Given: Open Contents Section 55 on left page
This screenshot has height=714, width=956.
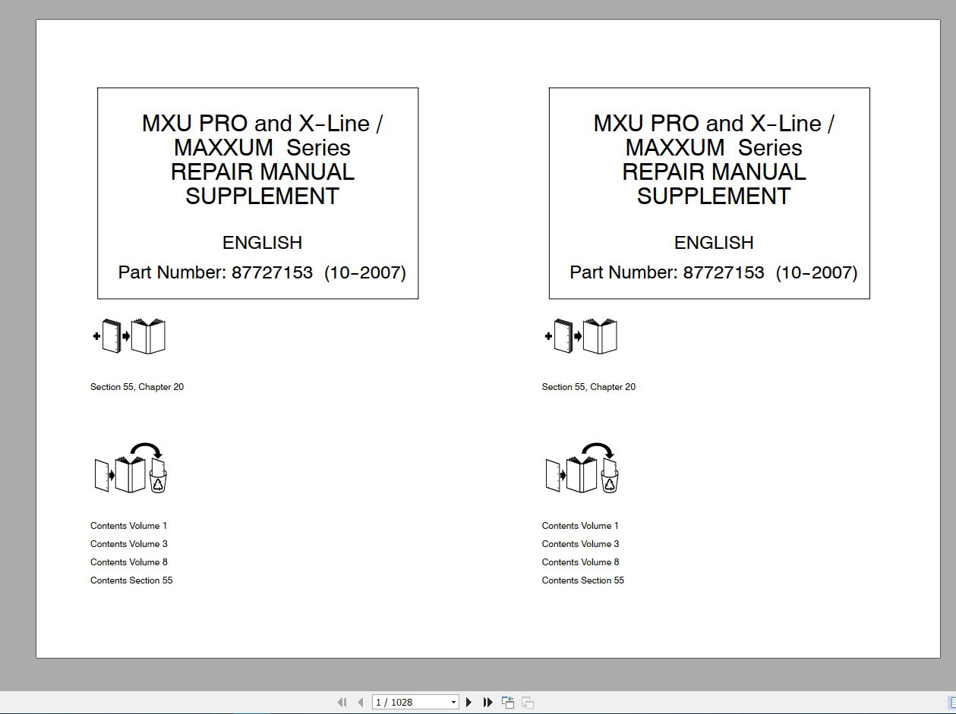Looking at the screenshot, I should pos(131,580).
